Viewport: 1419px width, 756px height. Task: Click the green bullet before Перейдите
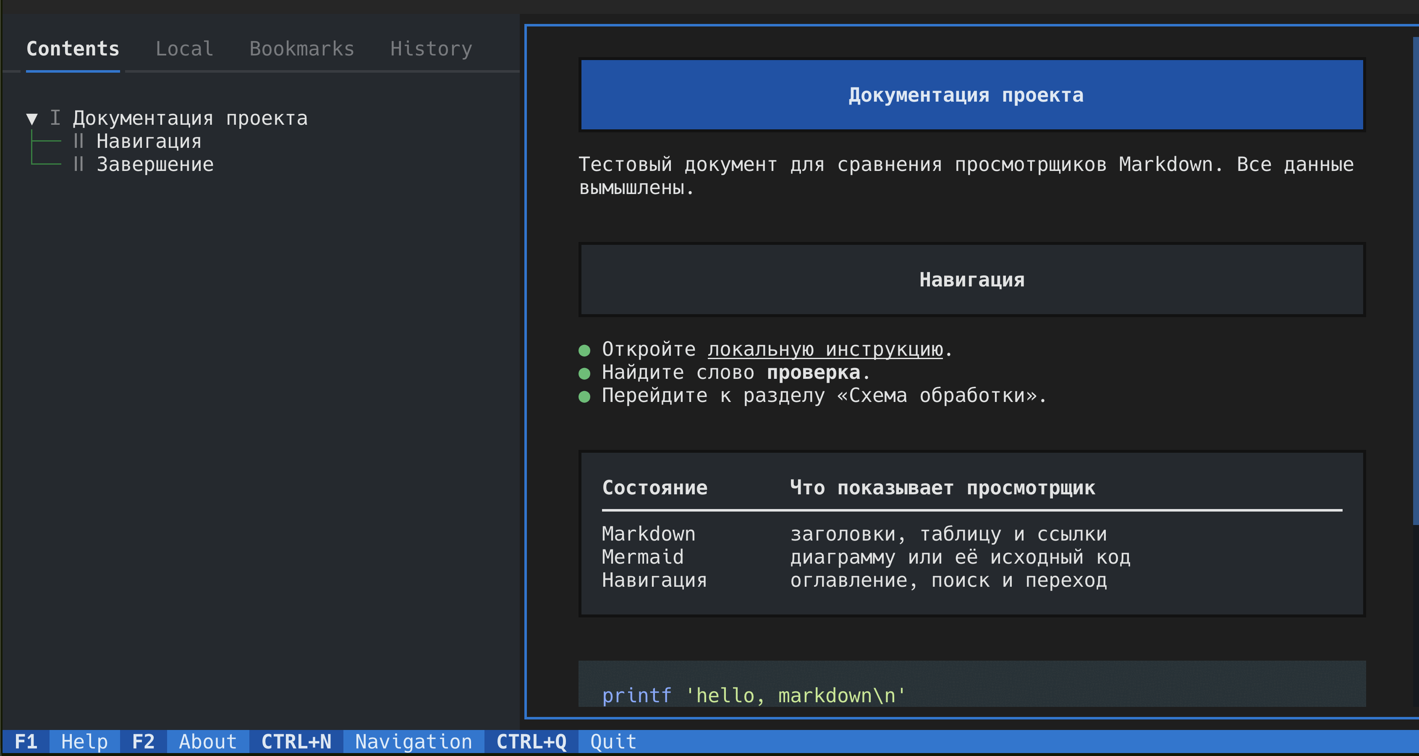coord(584,397)
